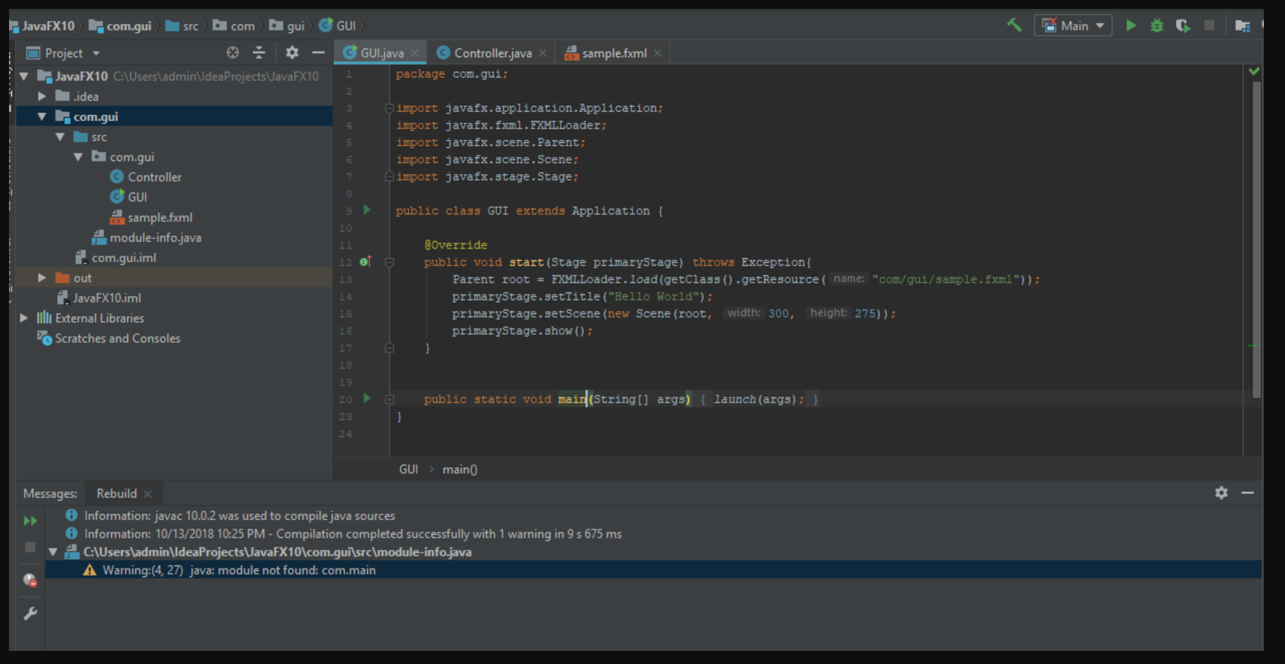This screenshot has height=664, width=1285.
Task: Start debugging with the bug icon
Action: [1156, 25]
